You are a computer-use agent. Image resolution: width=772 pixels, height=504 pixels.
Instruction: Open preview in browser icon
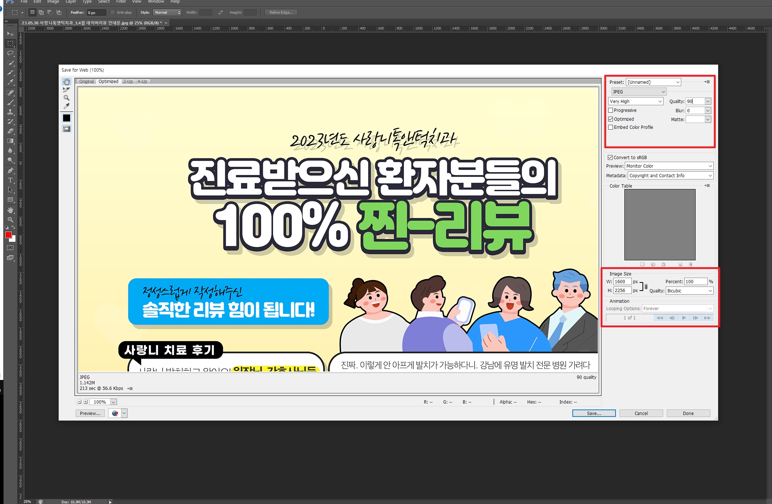click(115, 413)
